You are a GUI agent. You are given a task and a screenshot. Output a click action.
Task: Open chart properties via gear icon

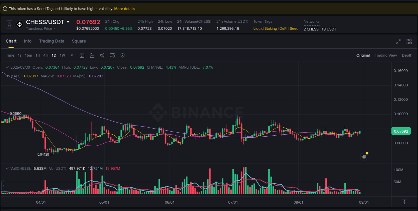[x=122, y=55]
